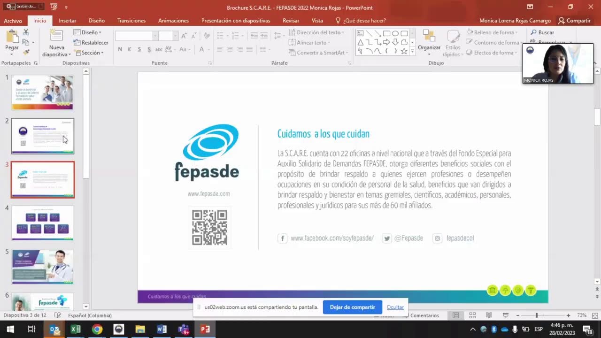Toggle bold (N) formatting
Screen dimensions: 601x338
120,49
